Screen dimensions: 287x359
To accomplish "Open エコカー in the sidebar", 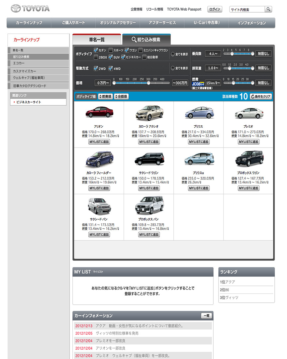I will pos(38,63).
